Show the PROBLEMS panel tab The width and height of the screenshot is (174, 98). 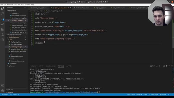[33, 66]
